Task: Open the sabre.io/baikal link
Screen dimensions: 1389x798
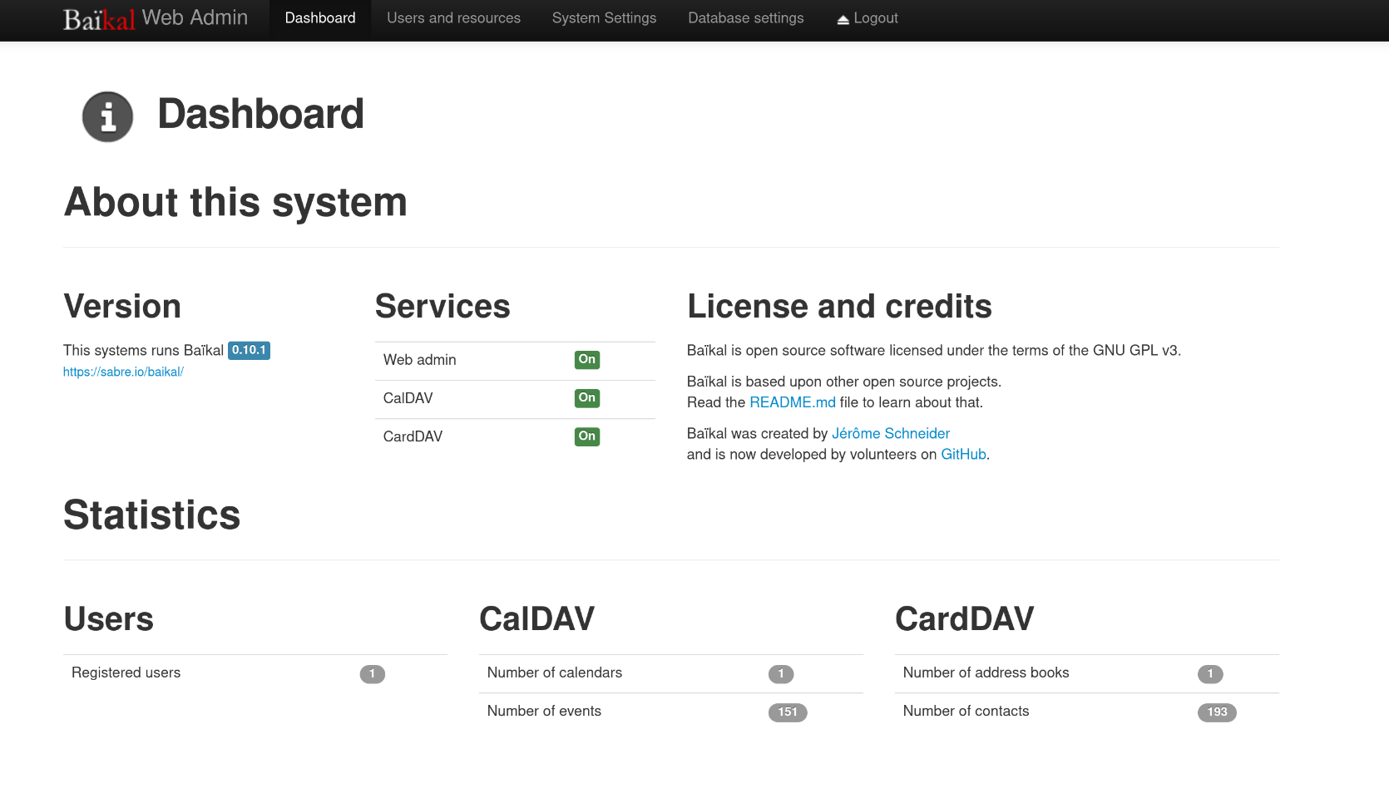Action: (123, 372)
